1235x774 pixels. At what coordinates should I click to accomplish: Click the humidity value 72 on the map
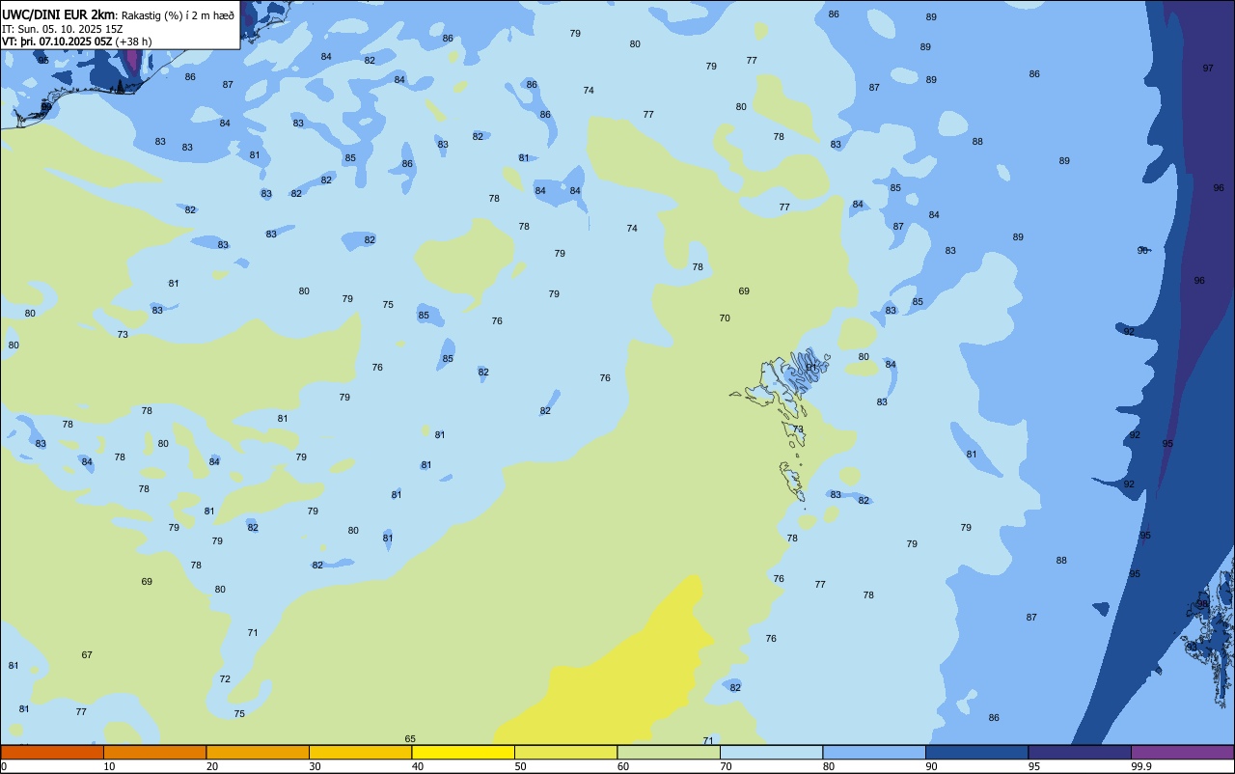(x=225, y=679)
